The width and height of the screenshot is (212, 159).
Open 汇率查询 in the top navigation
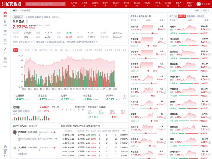[74, 4]
